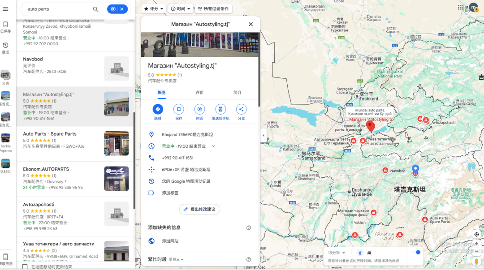The width and height of the screenshot is (484, 270).
Task: Open the Google apps grid
Action: pyautogui.click(x=461, y=7)
